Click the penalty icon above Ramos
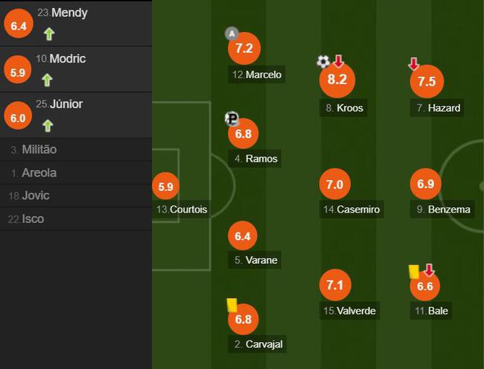 pos(232,119)
